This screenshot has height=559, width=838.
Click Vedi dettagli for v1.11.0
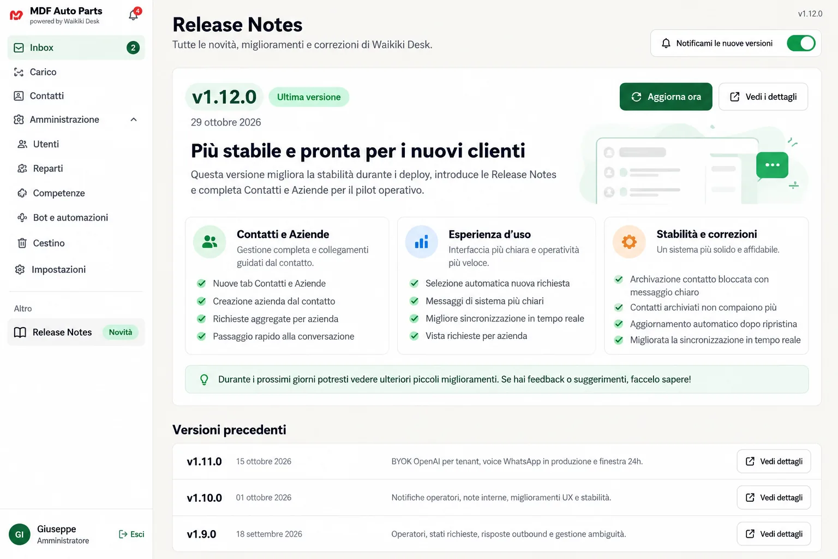(x=774, y=461)
